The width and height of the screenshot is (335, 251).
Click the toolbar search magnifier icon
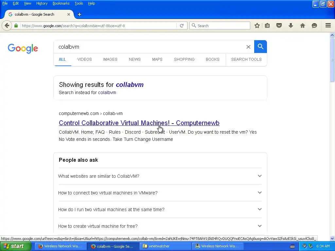[x=194, y=25]
